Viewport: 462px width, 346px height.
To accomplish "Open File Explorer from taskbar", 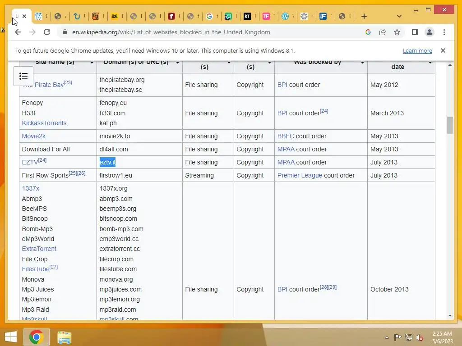I will point(64,337).
